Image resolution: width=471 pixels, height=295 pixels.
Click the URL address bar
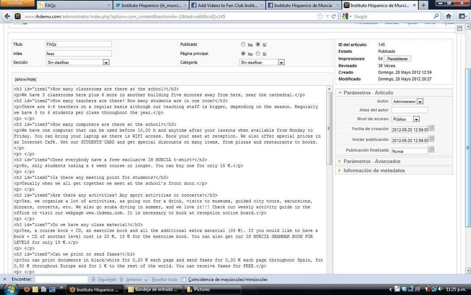click(x=170, y=16)
